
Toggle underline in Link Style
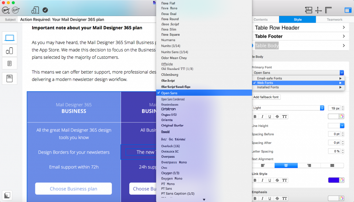point(270,180)
